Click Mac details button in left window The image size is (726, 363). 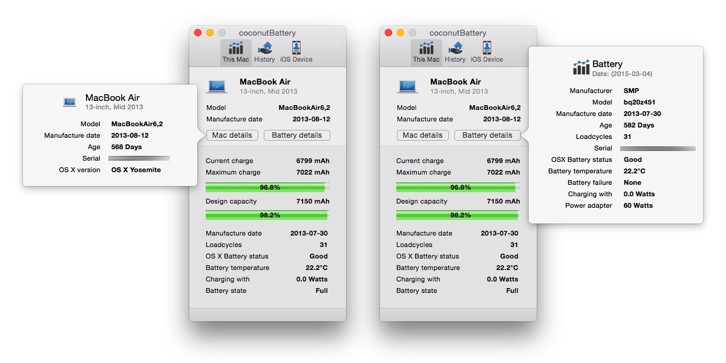click(232, 135)
